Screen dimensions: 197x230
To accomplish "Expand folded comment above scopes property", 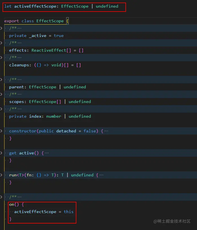I will point(1,94).
